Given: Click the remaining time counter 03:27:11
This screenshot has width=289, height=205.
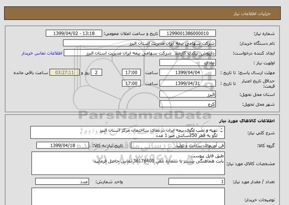Looking at the screenshot, I should click(x=65, y=72).
